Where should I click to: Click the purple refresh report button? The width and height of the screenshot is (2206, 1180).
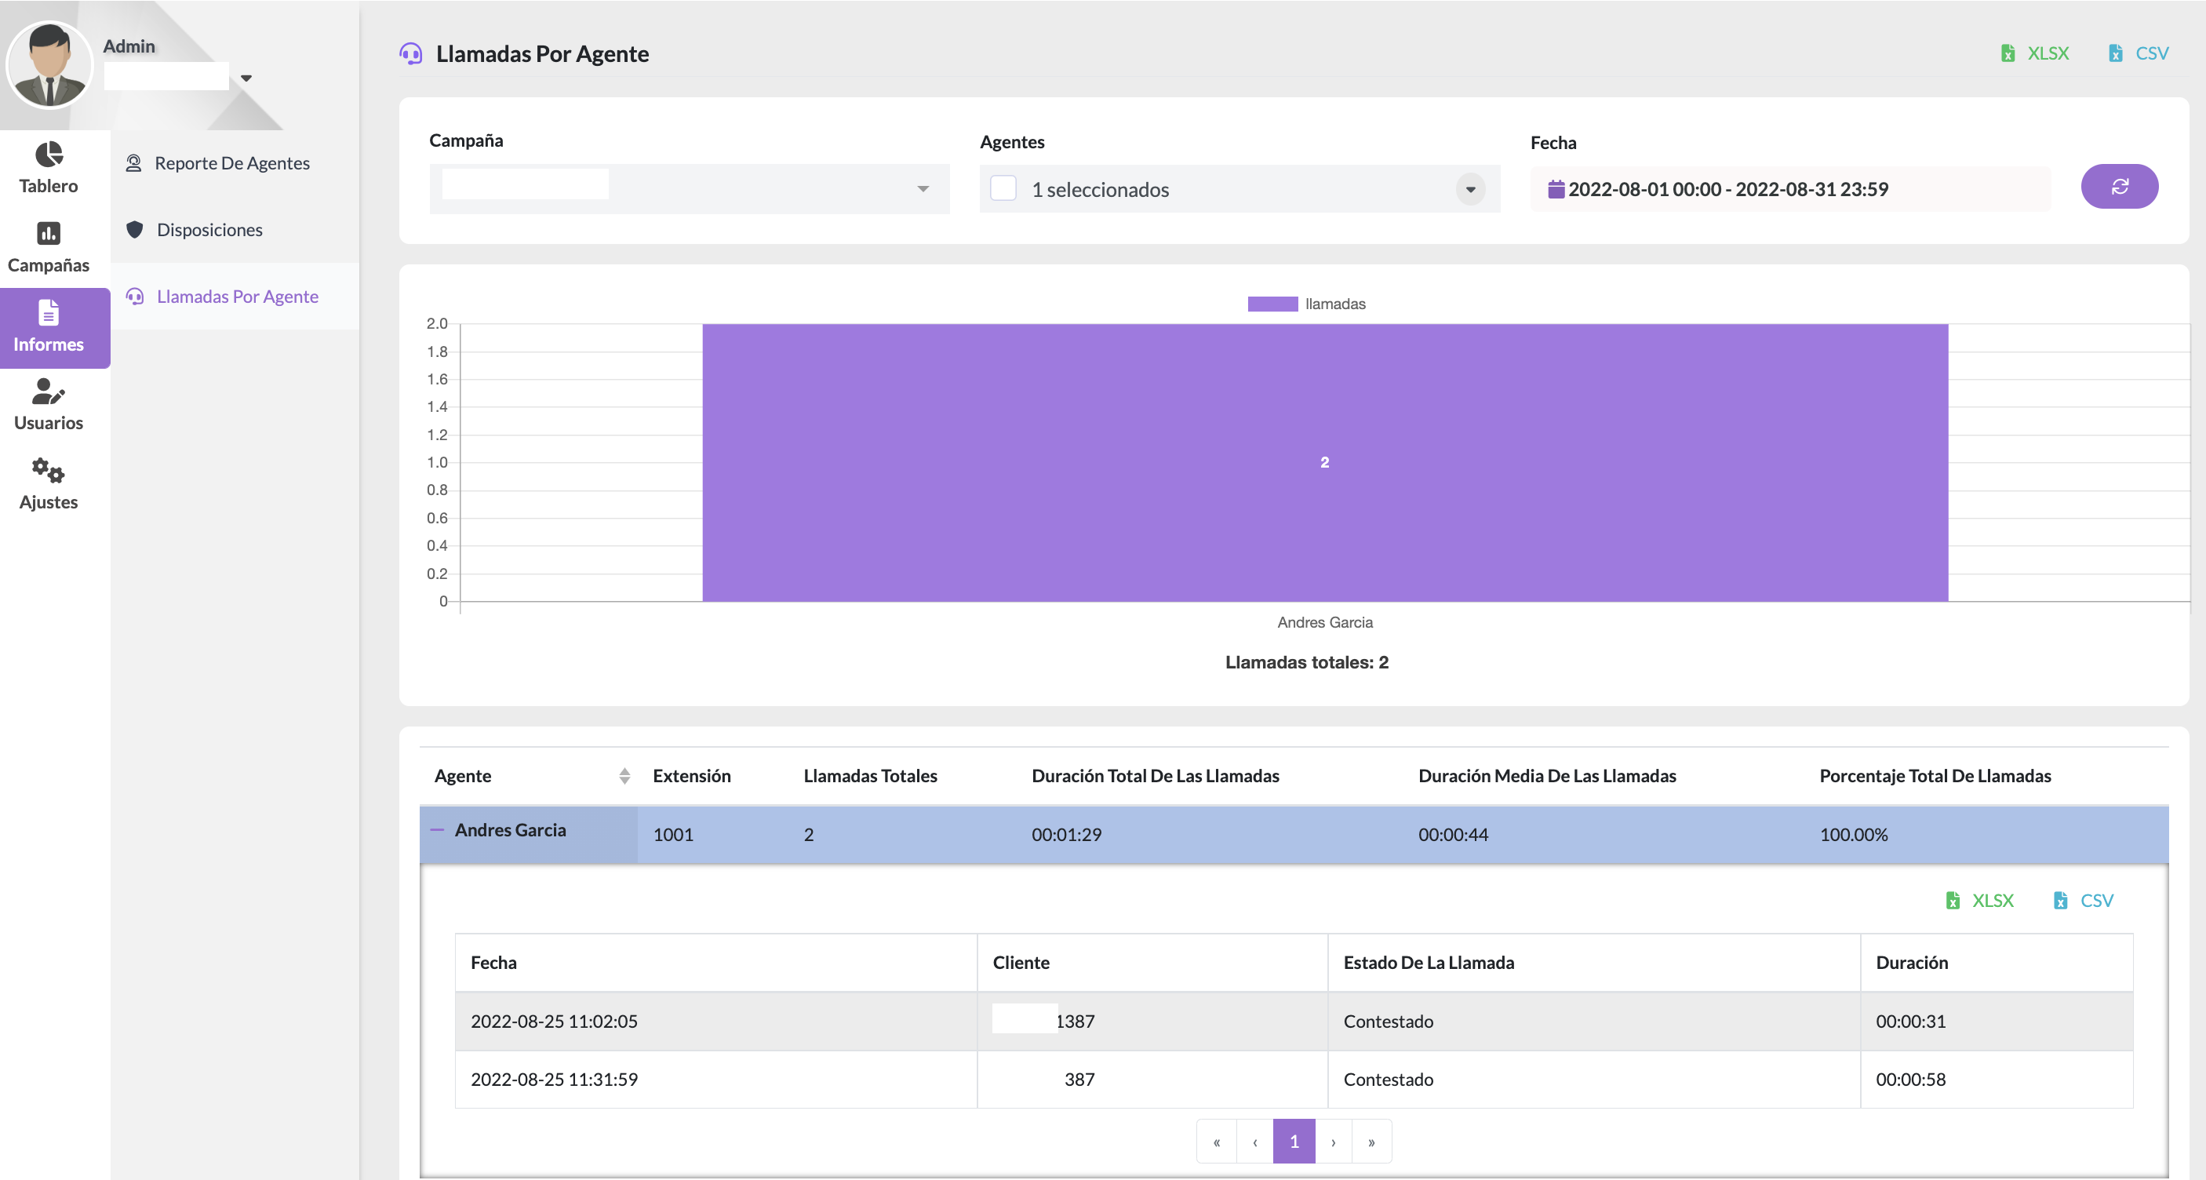click(x=2119, y=187)
